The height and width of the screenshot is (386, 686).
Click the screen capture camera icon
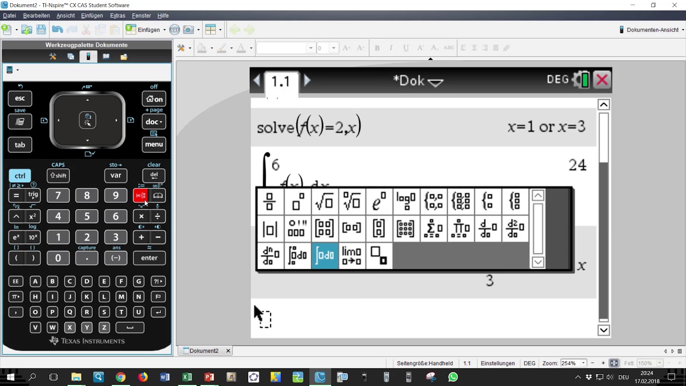pos(189,30)
